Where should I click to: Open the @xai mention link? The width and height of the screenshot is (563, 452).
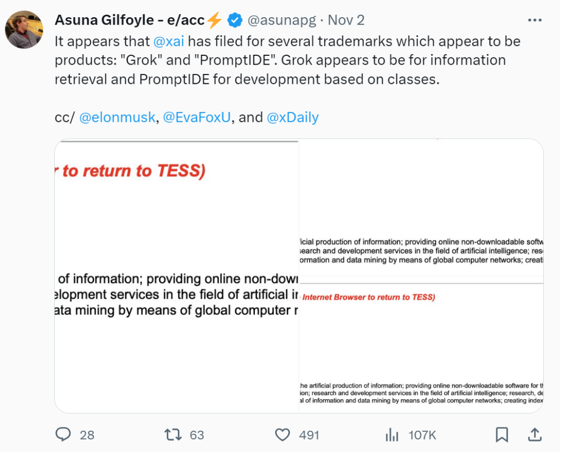(169, 41)
